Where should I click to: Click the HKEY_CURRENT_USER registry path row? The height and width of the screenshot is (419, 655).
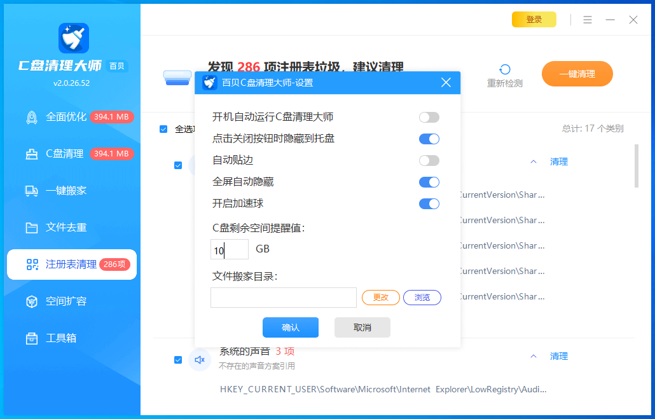383,389
